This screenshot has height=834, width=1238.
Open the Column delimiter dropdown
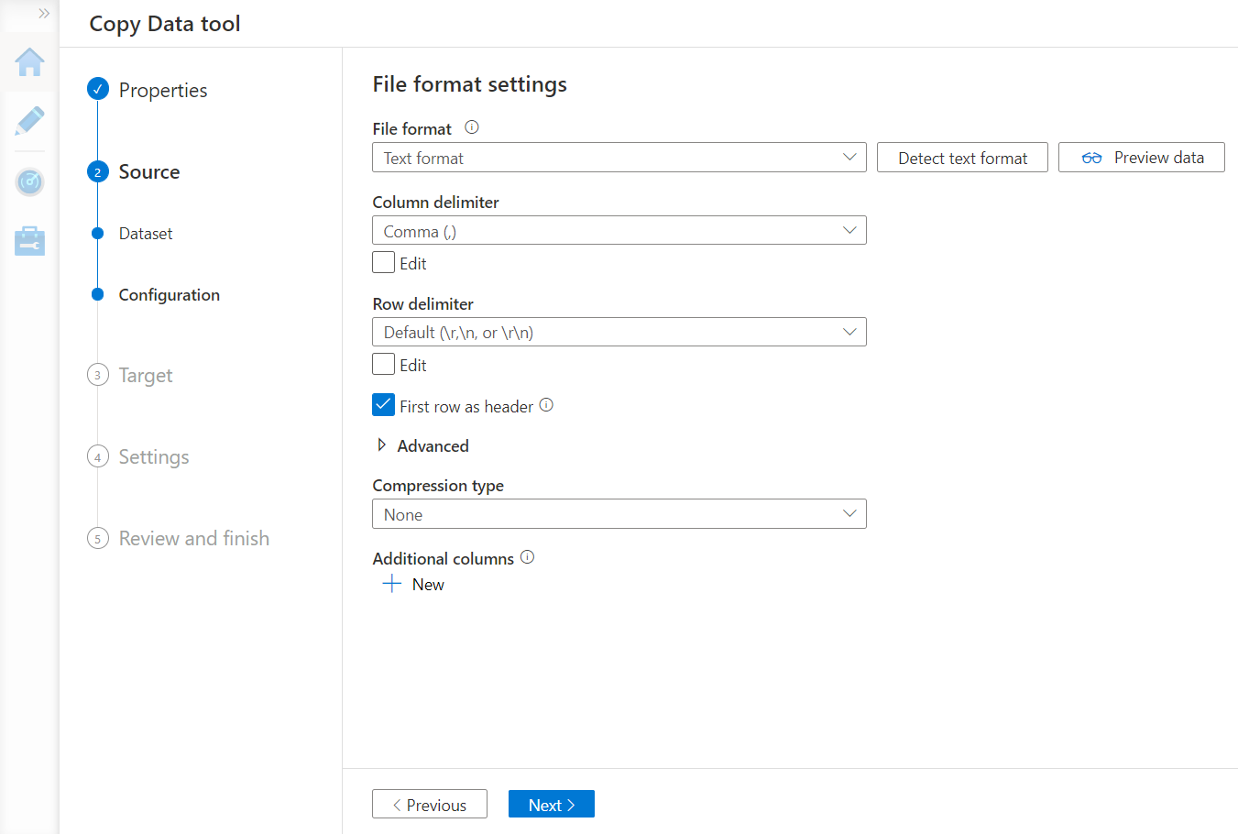619,231
